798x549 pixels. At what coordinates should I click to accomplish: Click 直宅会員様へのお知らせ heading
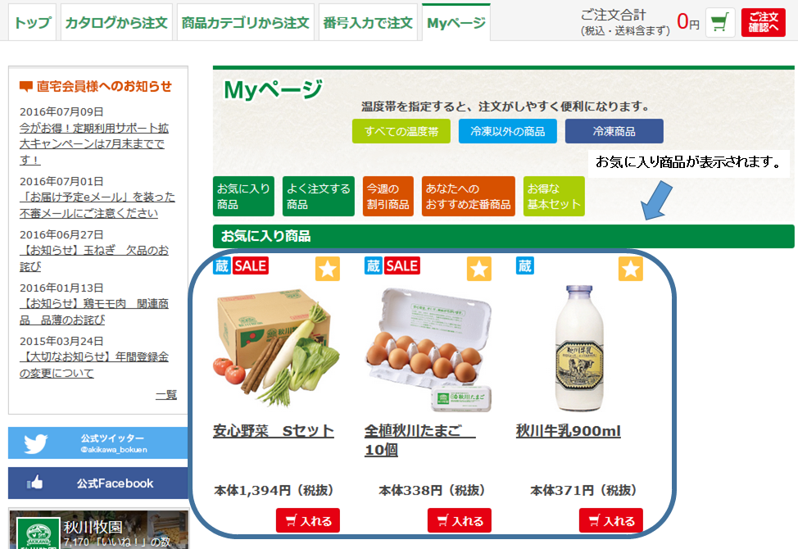tap(104, 87)
